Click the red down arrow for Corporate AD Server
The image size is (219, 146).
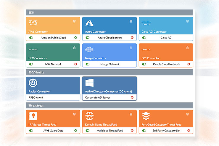coord(132,97)
